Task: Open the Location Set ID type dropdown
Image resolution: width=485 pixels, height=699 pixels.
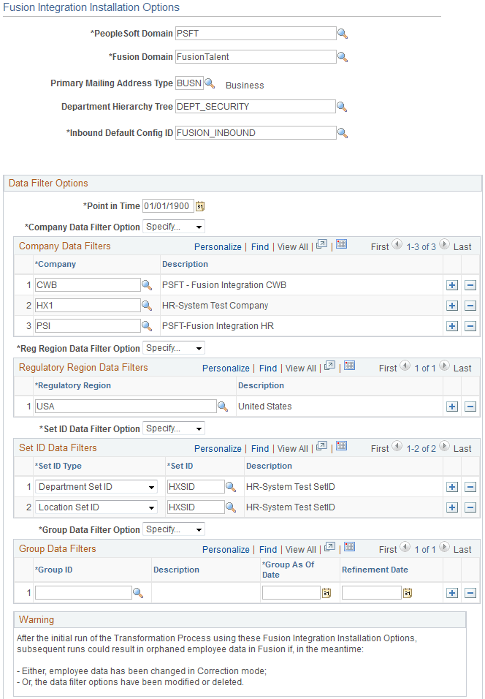Action: click(95, 507)
